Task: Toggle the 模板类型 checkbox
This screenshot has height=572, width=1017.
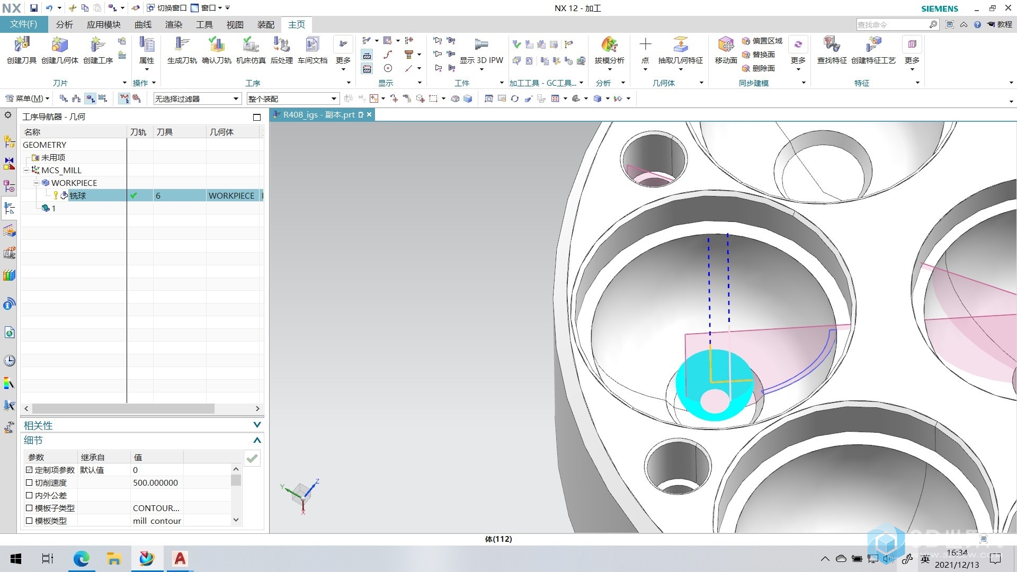Action: [x=29, y=521]
